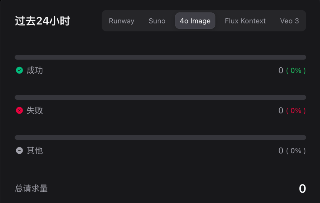Click the green 0% success percentage
320x203 pixels.
tap(296, 71)
